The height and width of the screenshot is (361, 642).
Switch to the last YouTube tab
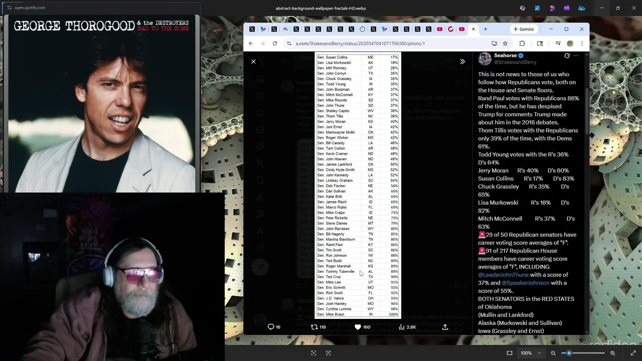[x=461, y=29]
